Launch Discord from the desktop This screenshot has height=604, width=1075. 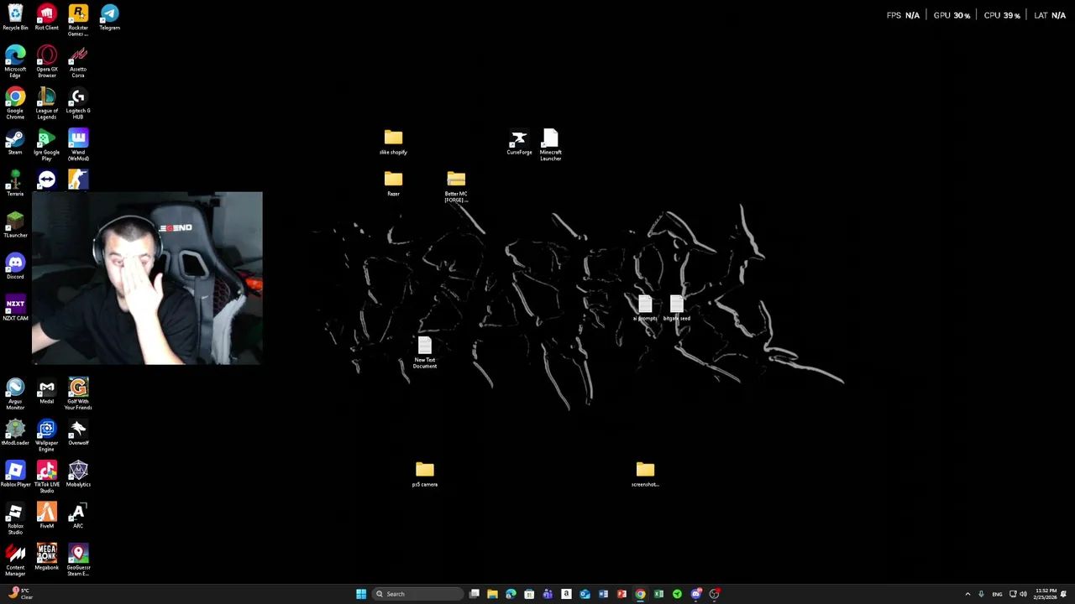(15, 267)
